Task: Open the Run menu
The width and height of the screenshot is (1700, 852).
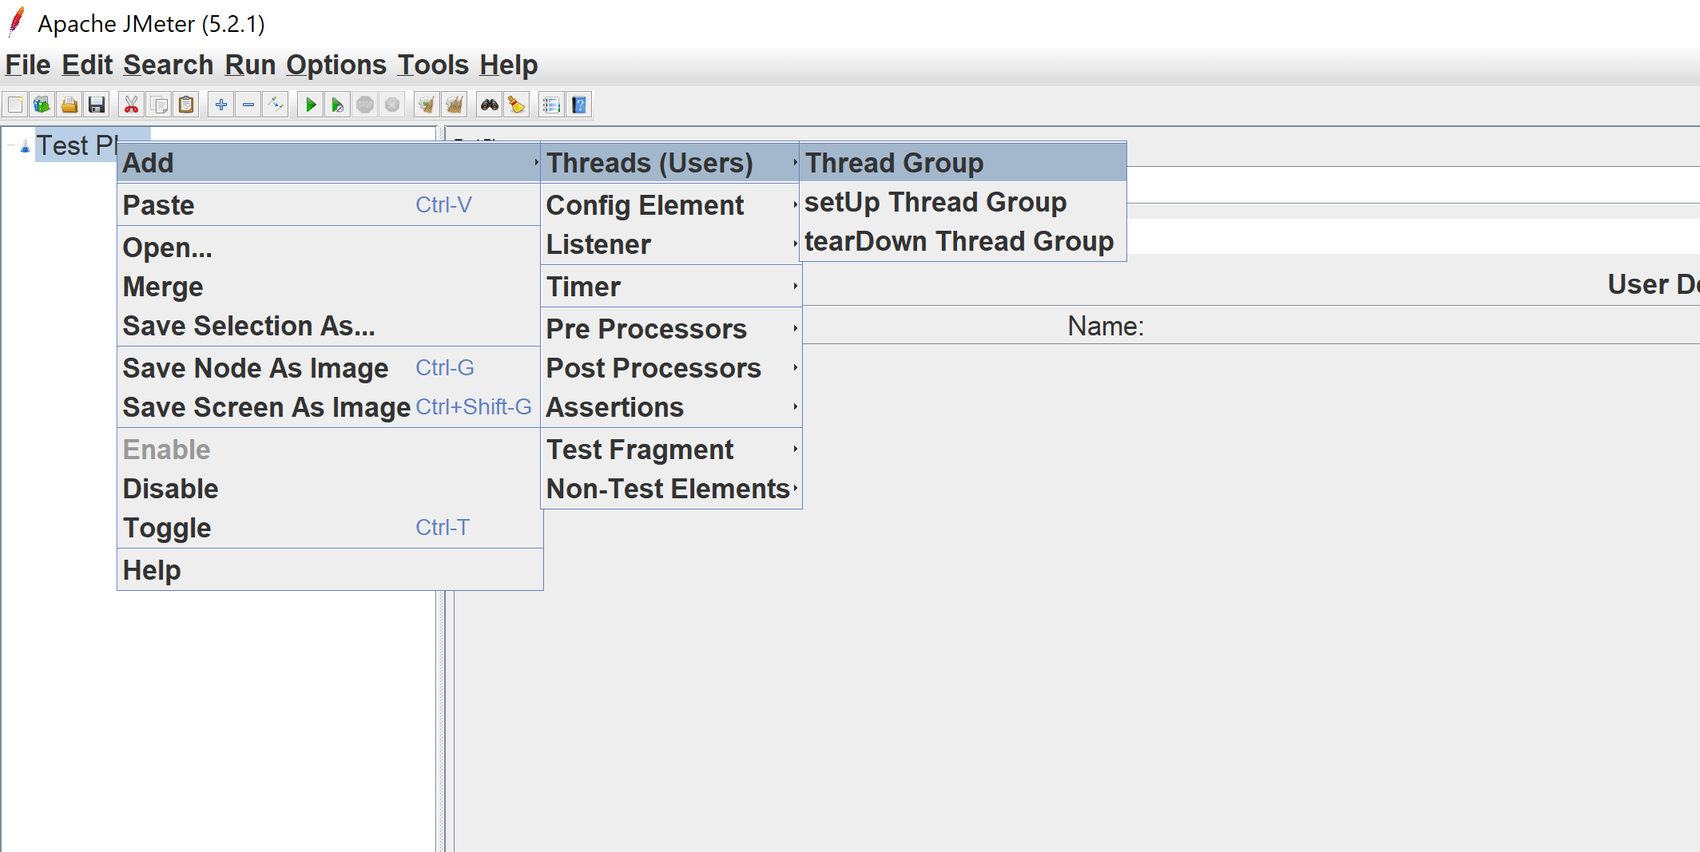Action: click(250, 65)
